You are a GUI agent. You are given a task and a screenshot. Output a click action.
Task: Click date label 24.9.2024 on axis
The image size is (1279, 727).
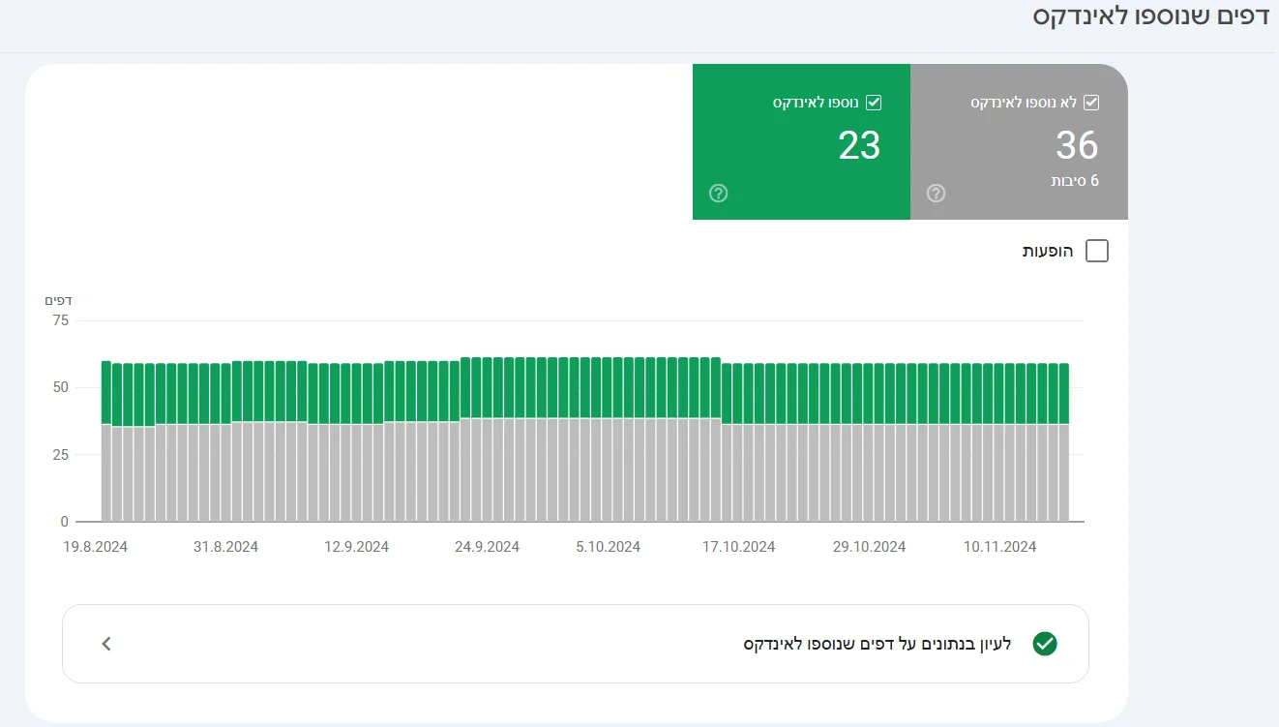pos(487,547)
